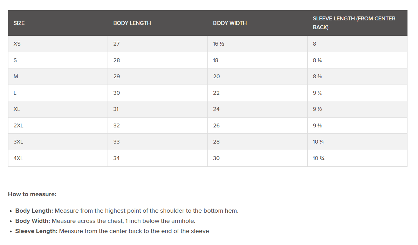Click sleeve length value 8 ¼

pos(317,60)
